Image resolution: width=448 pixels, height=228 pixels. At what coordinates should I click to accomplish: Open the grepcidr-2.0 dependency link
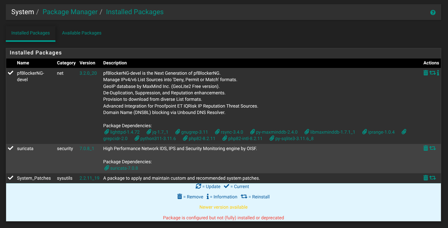point(115,138)
